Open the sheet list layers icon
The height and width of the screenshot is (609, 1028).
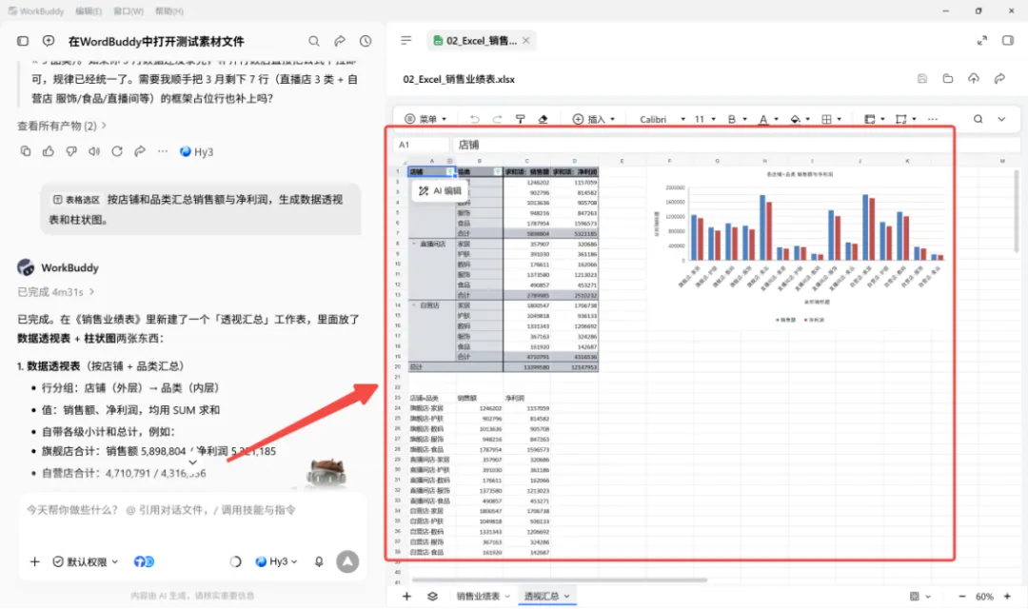pyautogui.click(x=433, y=597)
